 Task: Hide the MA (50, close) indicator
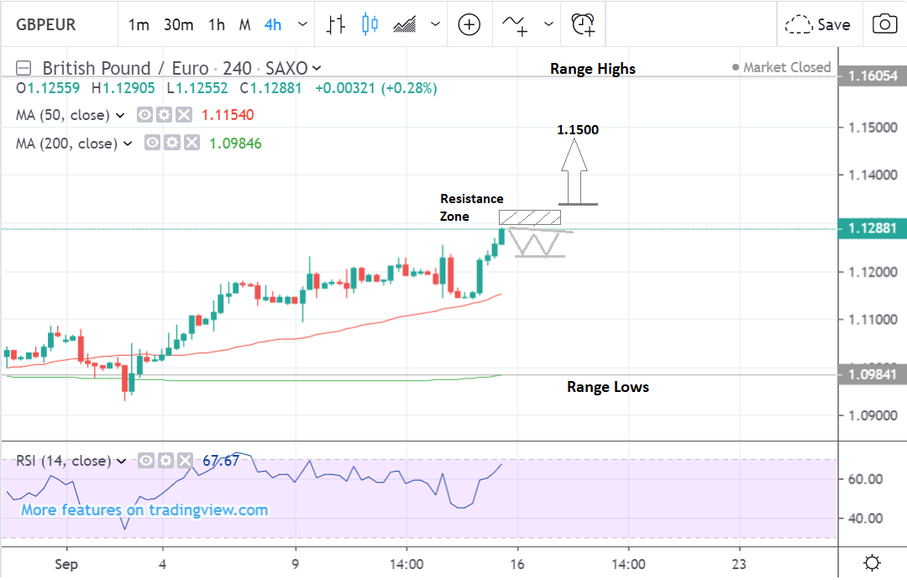tap(144, 115)
